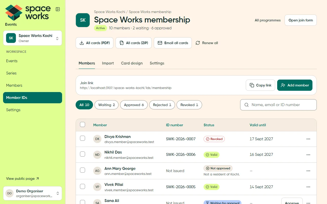Click the Revoked status badge for Divya
The image size is (327, 204).
pos(214,139)
